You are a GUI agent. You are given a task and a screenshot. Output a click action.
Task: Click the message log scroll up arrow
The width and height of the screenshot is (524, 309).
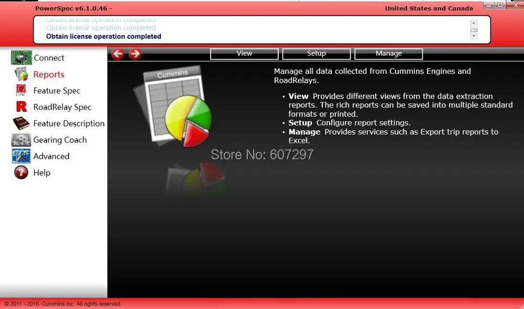point(474,23)
